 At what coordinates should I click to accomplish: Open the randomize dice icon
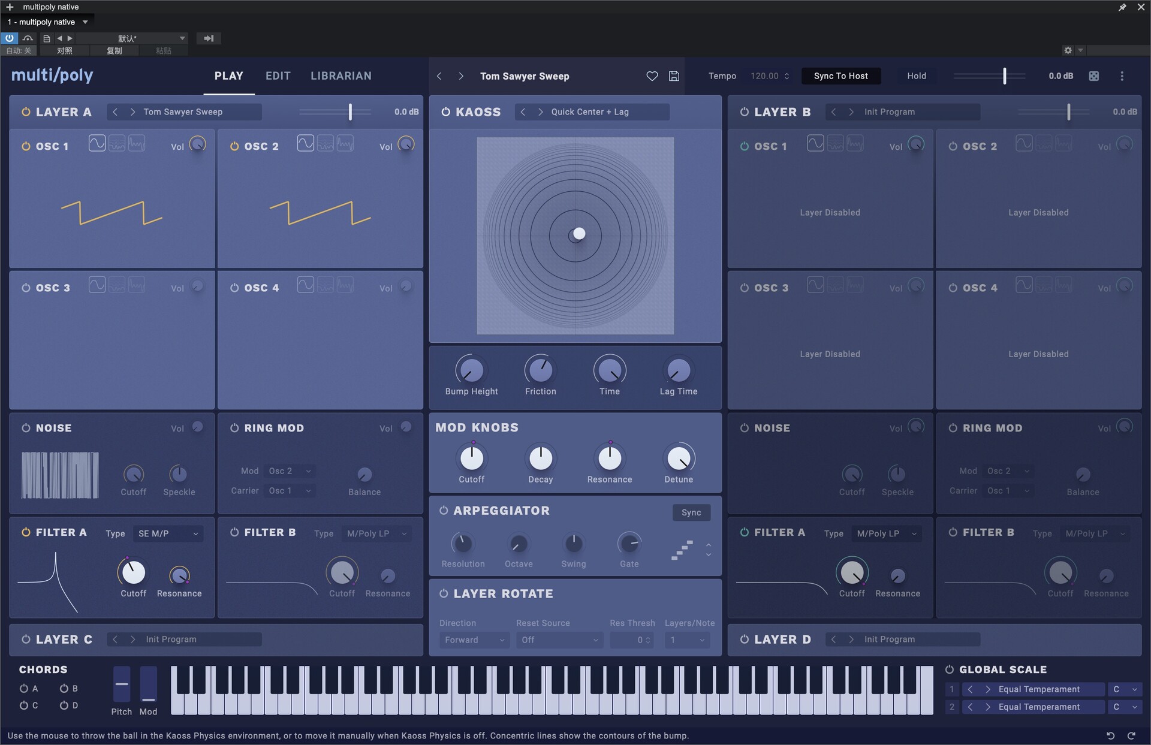click(x=1093, y=76)
